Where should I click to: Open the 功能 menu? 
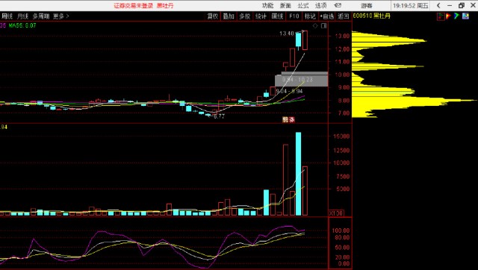[267, 5]
